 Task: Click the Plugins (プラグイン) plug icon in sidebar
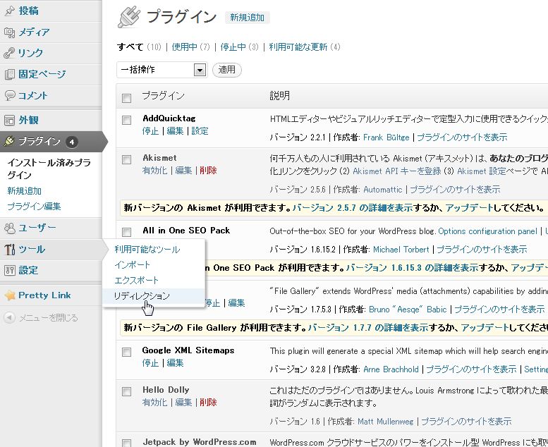(x=9, y=141)
